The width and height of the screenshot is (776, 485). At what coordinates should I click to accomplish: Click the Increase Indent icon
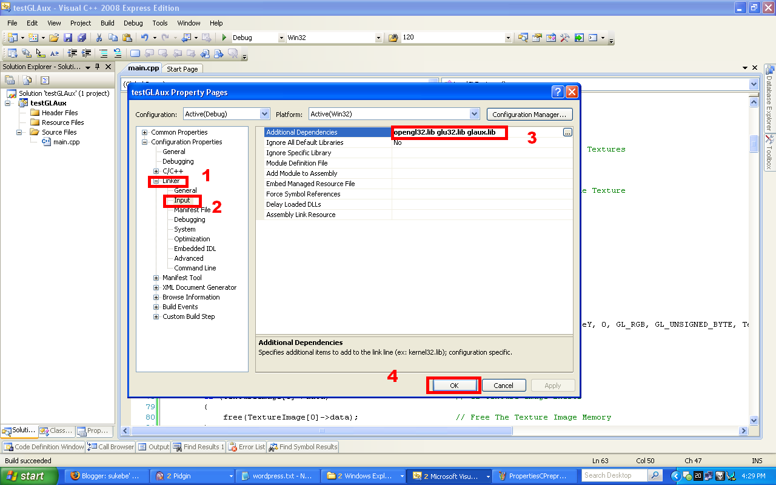tap(87, 53)
